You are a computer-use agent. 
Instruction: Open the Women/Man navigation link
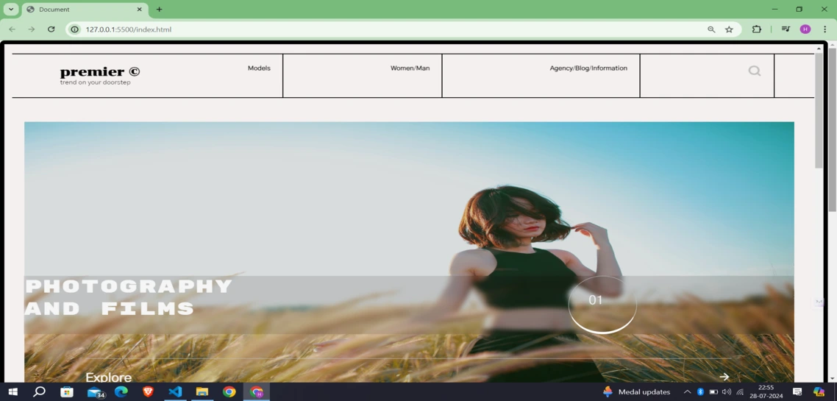(x=410, y=68)
